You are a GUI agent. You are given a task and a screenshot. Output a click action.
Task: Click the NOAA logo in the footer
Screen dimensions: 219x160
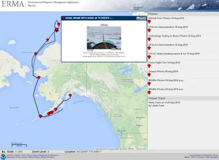pyautogui.click(x=3, y=157)
